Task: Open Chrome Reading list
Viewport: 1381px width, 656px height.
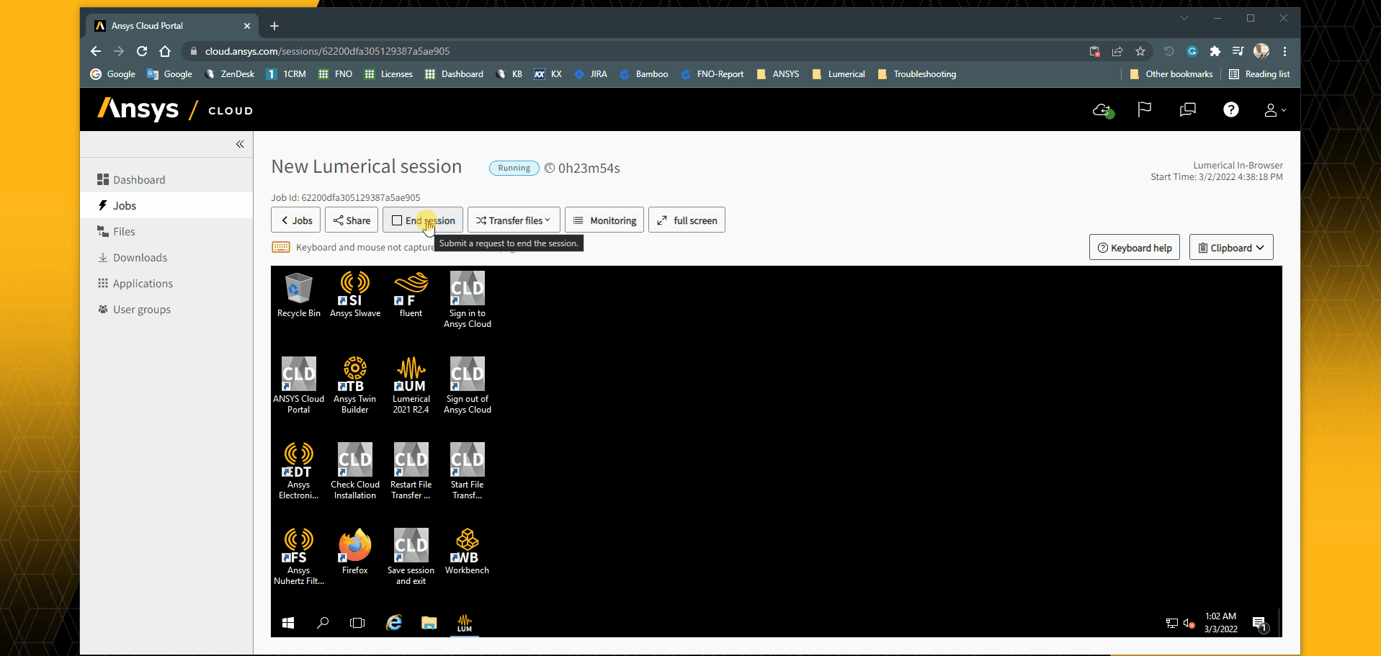Action: (x=1259, y=74)
